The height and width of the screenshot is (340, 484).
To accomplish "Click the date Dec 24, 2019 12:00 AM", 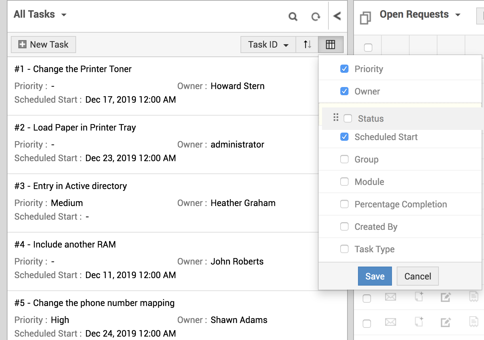I will [x=131, y=334].
